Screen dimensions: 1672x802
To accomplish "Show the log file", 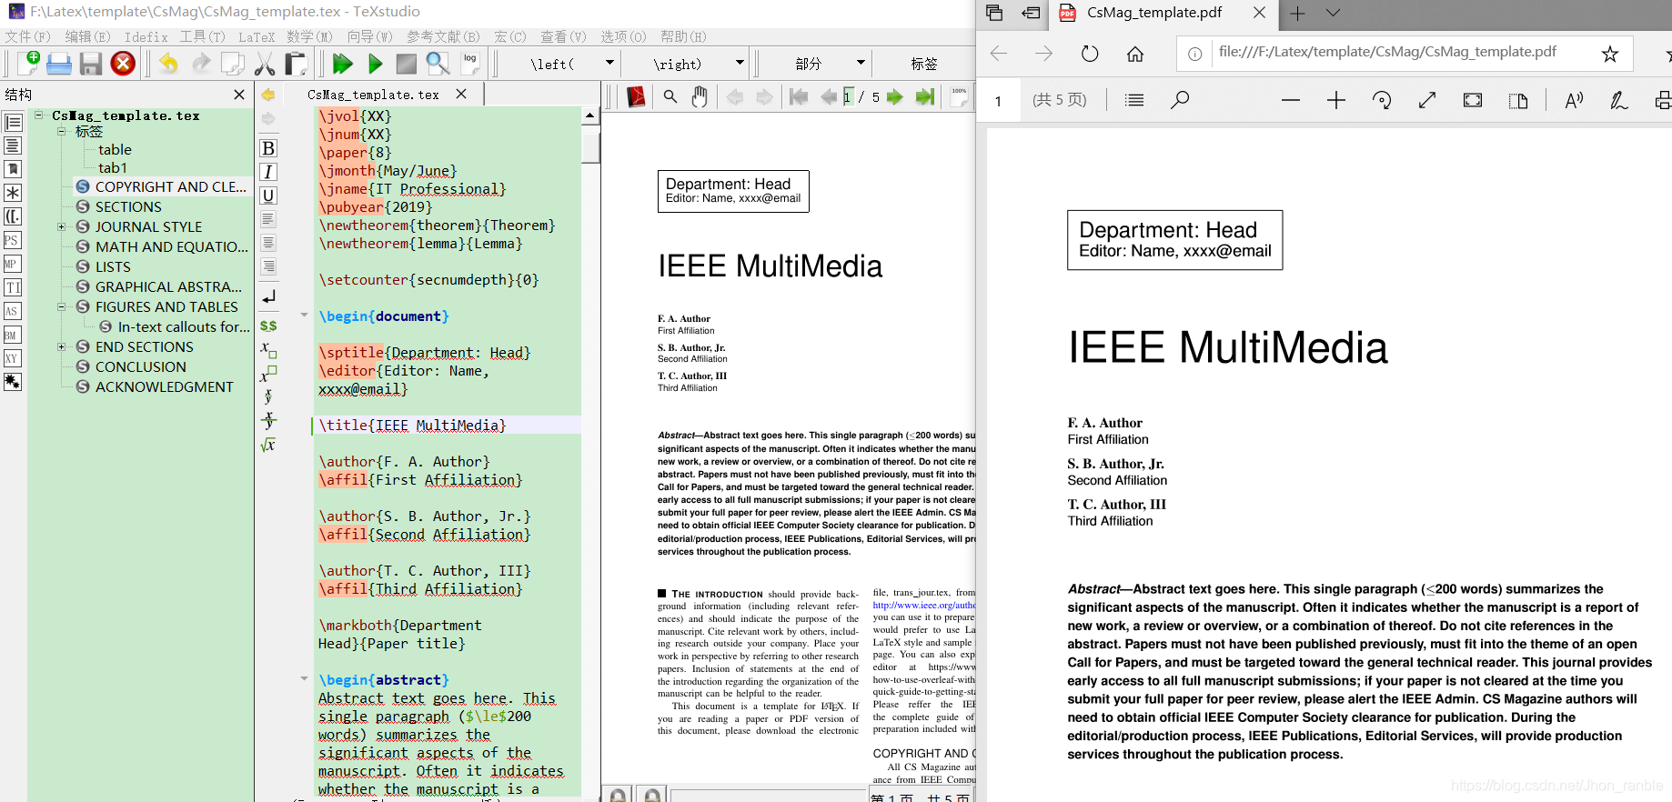I will pyautogui.click(x=470, y=62).
